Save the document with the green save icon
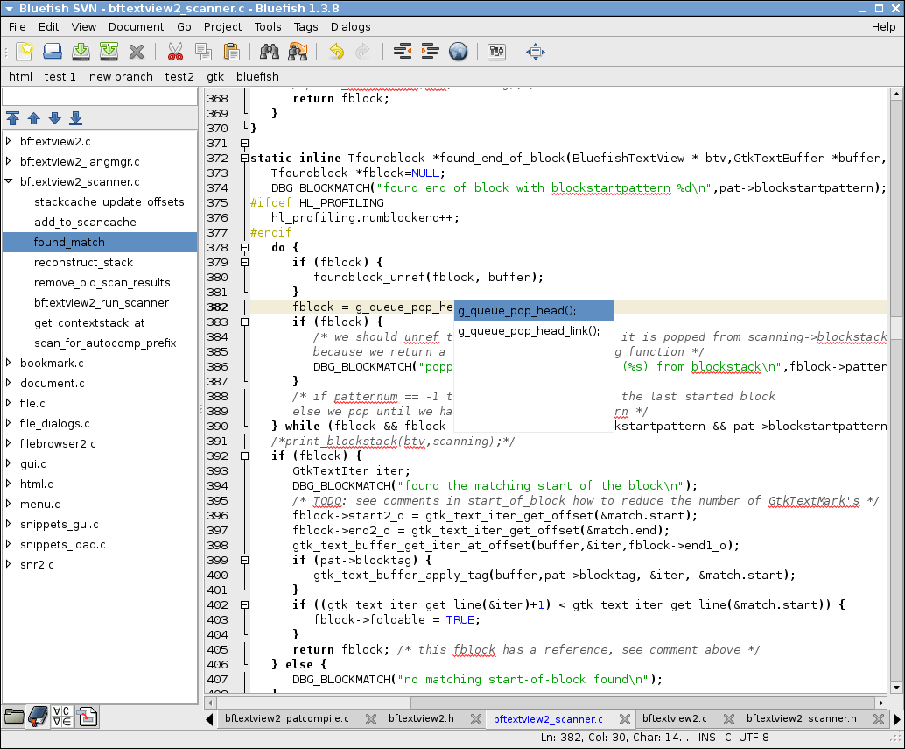Viewport: 905px width, 749px height. click(x=80, y=52)
